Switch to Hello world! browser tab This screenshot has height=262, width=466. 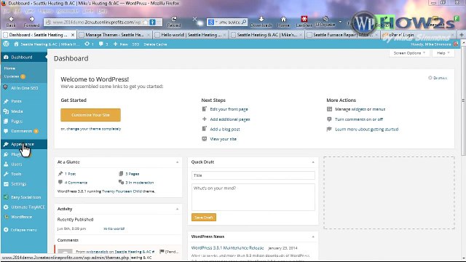(x=191, y=35)
